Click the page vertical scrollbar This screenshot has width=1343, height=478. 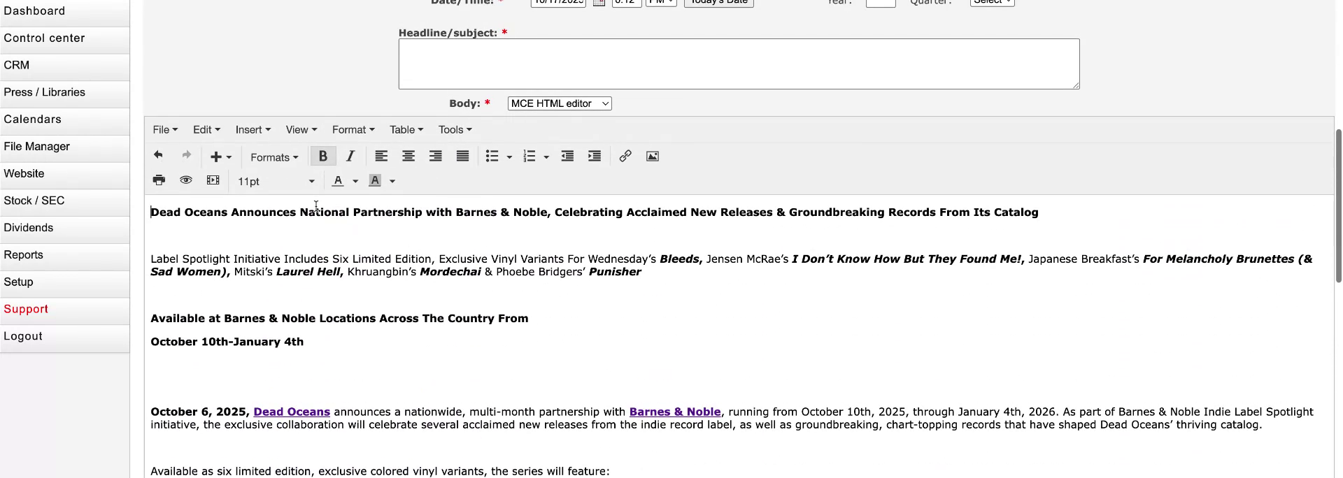coord(1339,205)
